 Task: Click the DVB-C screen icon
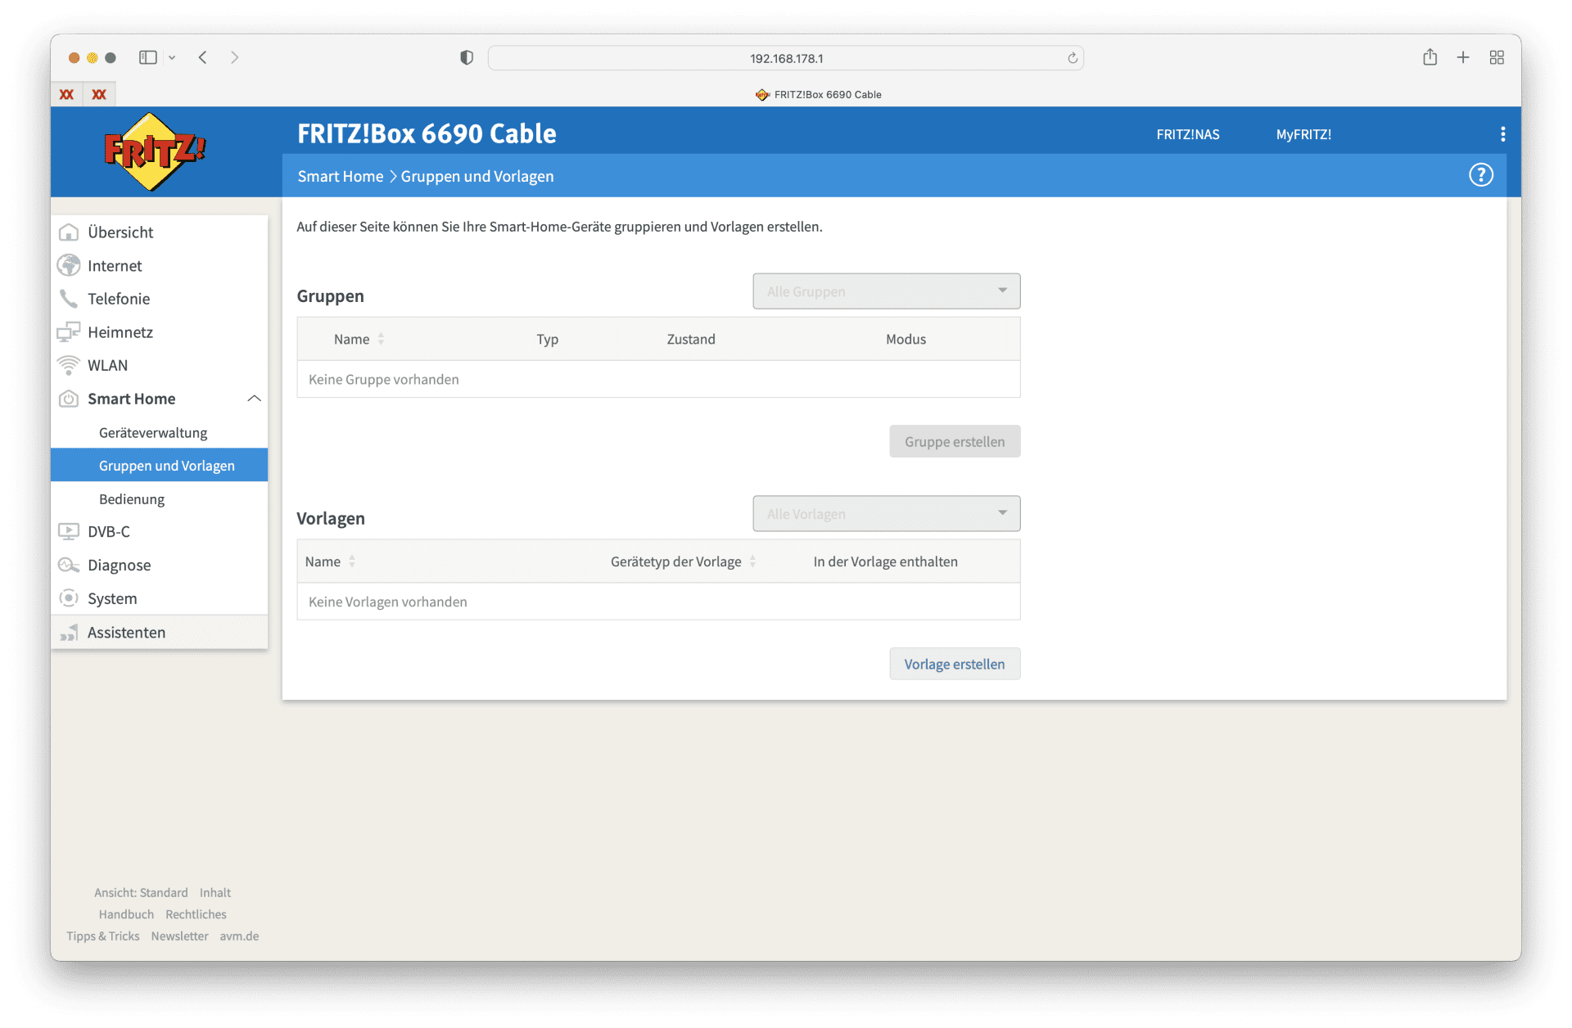point(69,531)
